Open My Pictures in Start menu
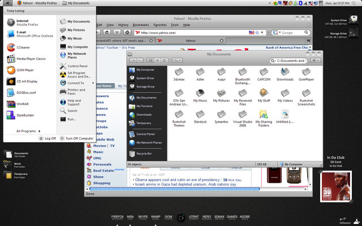362x226 pixels. [72, 30]
